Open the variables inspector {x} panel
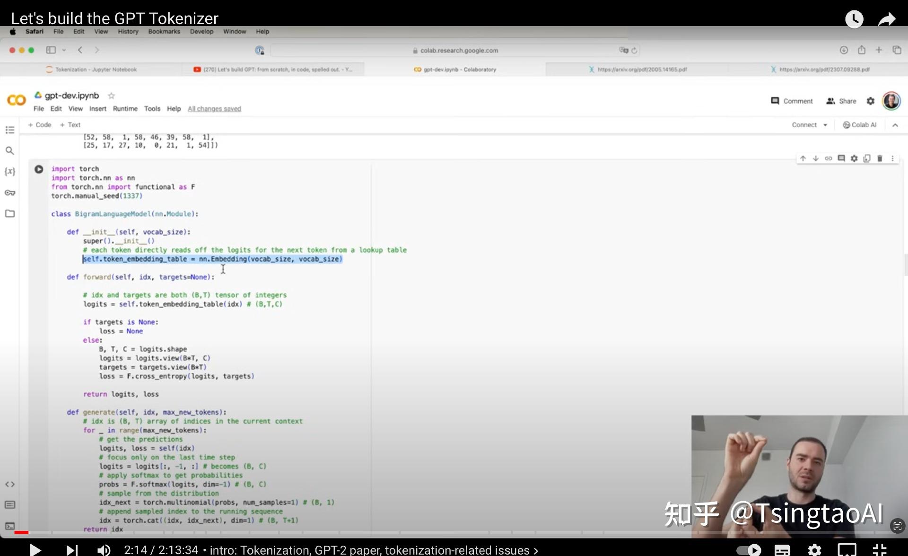Viewport: 908px width, 556px height. pyautogui.click(x=10, y=172)
